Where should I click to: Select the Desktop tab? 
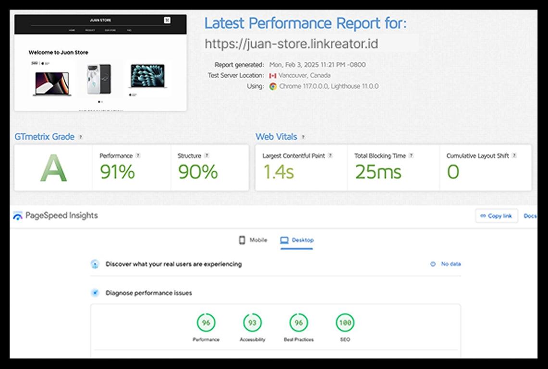point(297,240)
